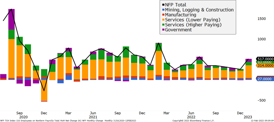The height and width of the screenshot is (122, 274).
Task: Click the 517.0000 black value tag
Action: tap(265, 59)
